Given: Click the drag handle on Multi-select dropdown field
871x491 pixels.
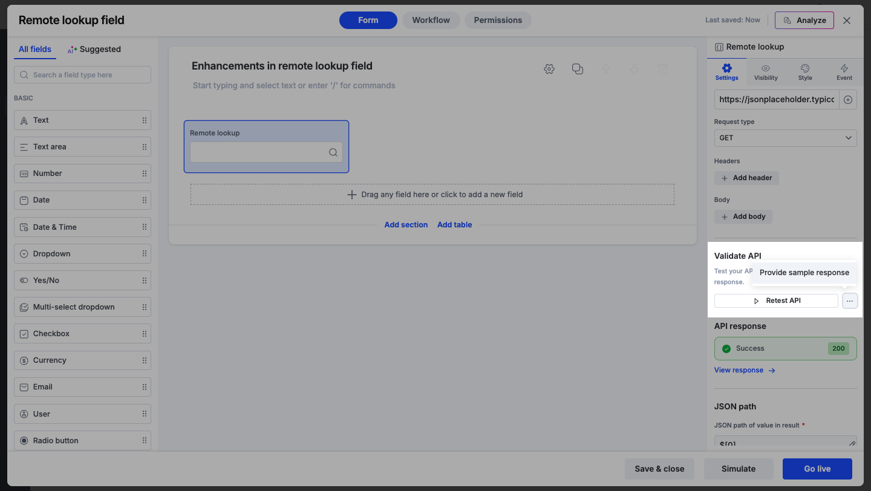Looking at the screenshot, I should click(x=145, y=307).
